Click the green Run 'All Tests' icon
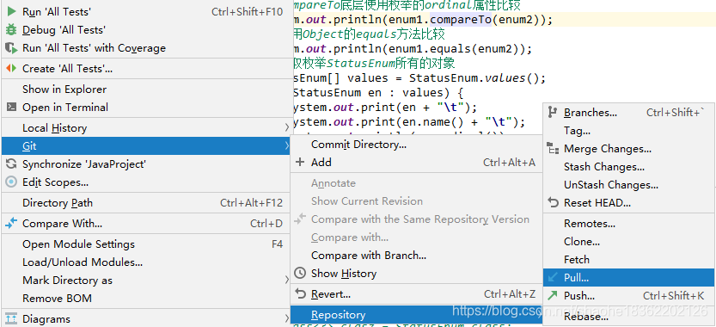Viewport: 716px width, 327px height. [x=12, y=11]
